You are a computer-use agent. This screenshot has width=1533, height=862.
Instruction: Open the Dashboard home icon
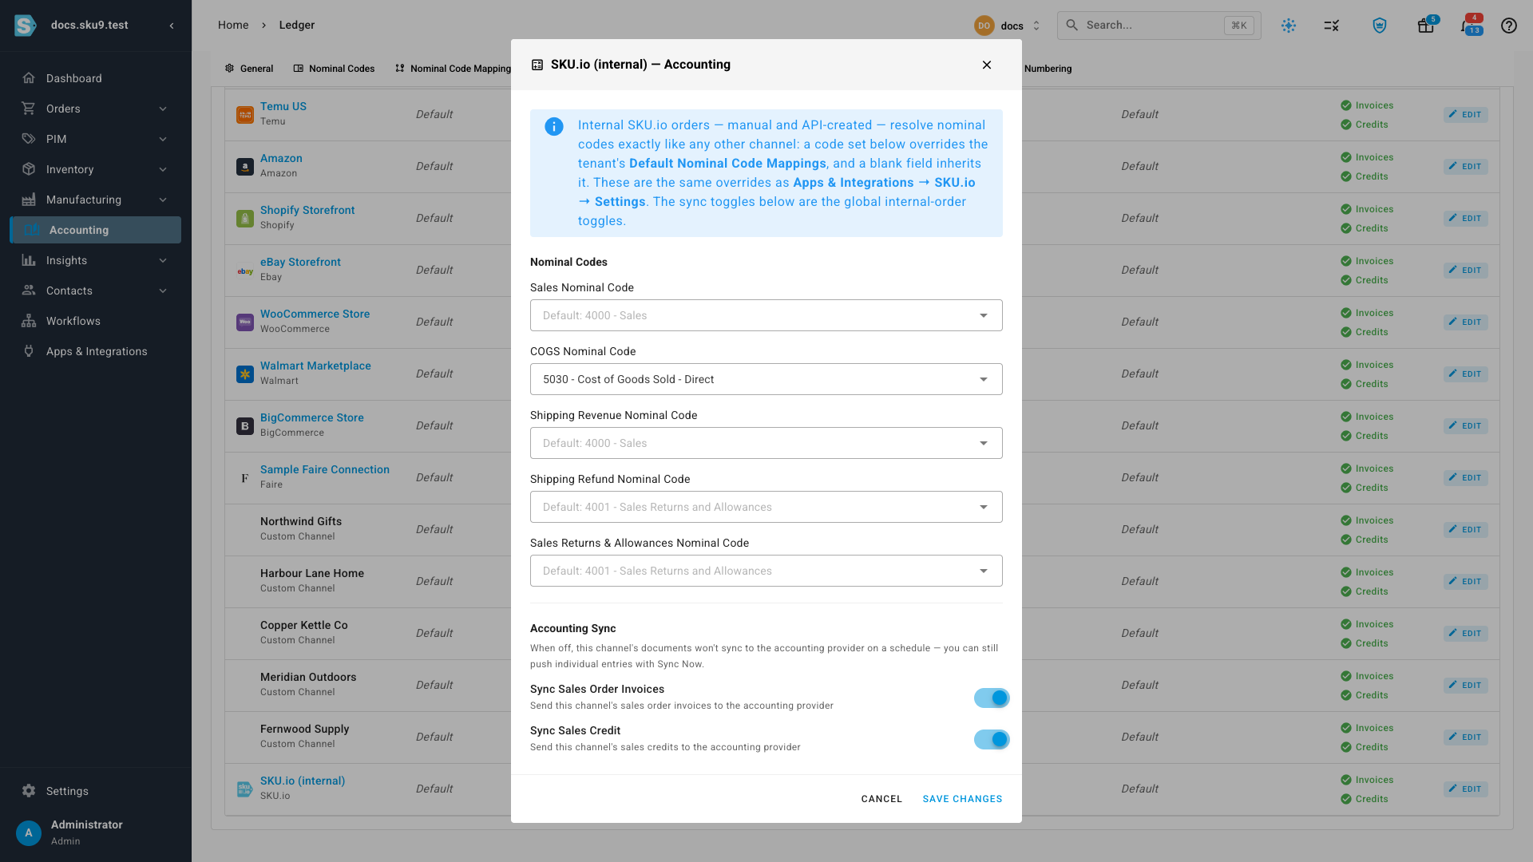coord(29,78)
